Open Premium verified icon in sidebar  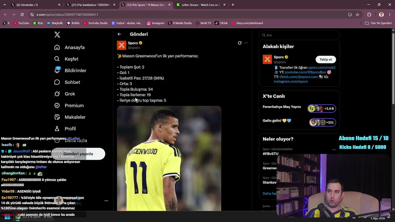[57, 105]
